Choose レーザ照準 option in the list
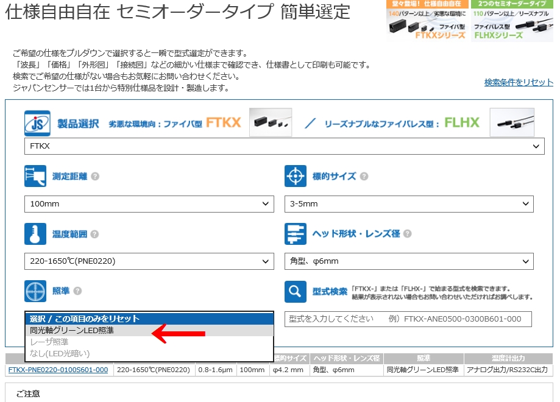Image resolution: width=560 pixels, height=402 pixels. 149,342
